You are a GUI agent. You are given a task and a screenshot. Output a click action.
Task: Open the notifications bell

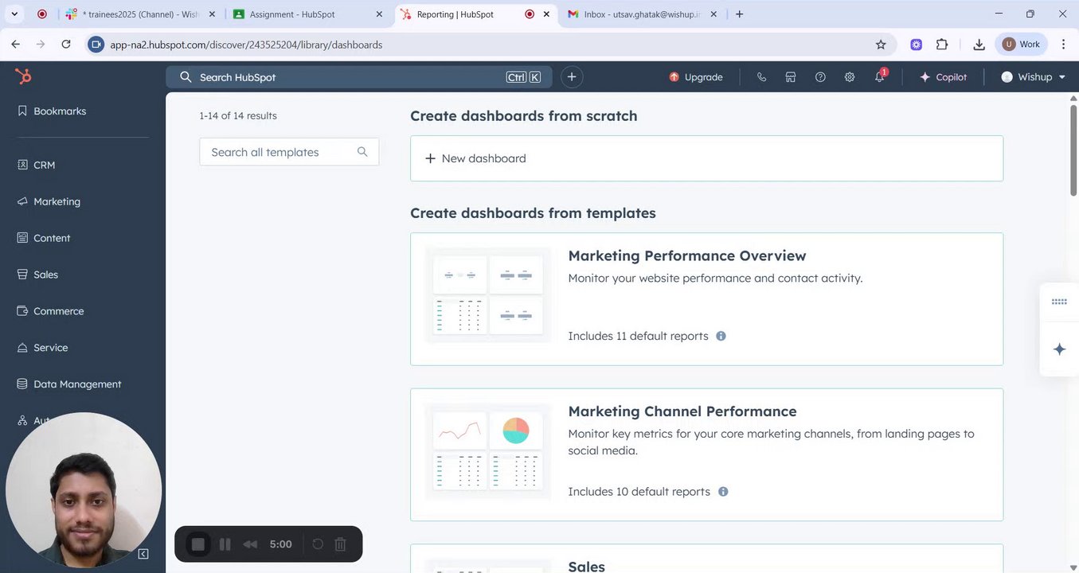click(x=879, y=77)
